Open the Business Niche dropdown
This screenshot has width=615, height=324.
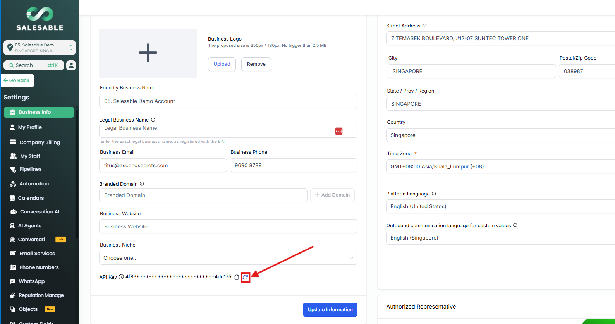pyautogui.click(x=228, y=258)
